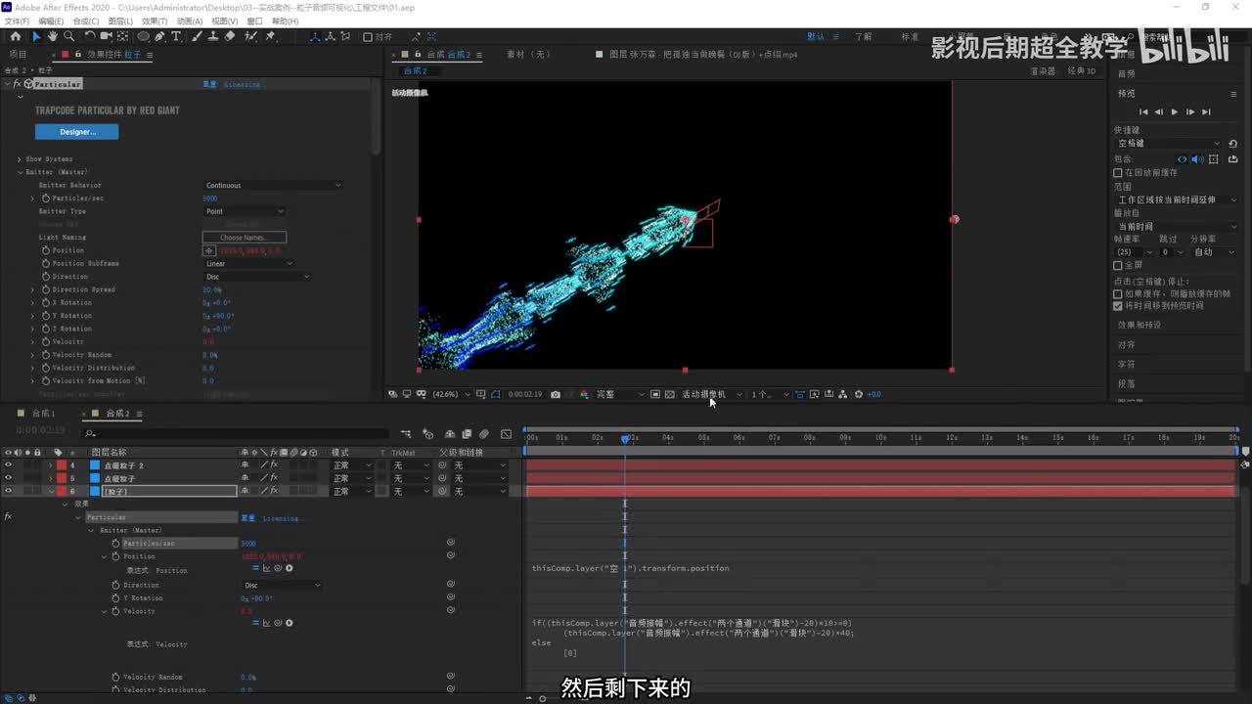1252x704 pixels.
Task: Take a snapshot with the camera icon
Action: point(556,394)
